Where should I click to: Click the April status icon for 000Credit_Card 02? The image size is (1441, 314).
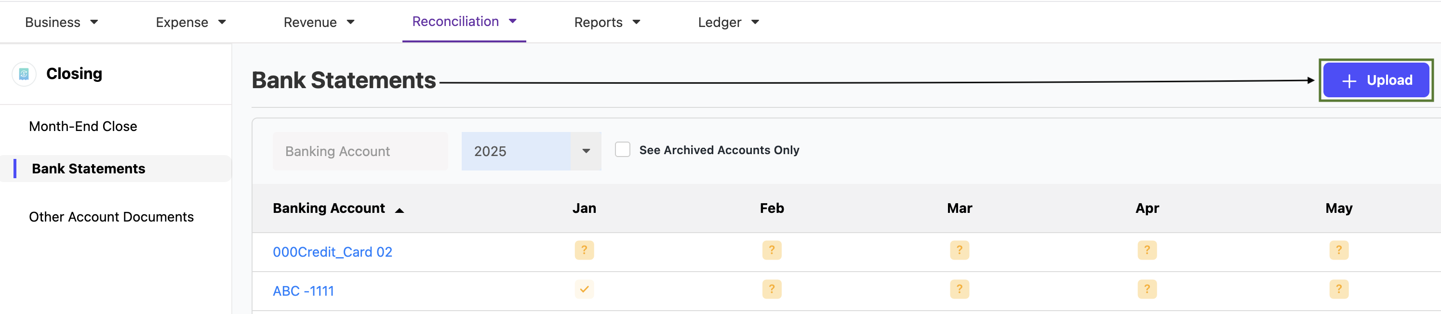click(1147, 250)
